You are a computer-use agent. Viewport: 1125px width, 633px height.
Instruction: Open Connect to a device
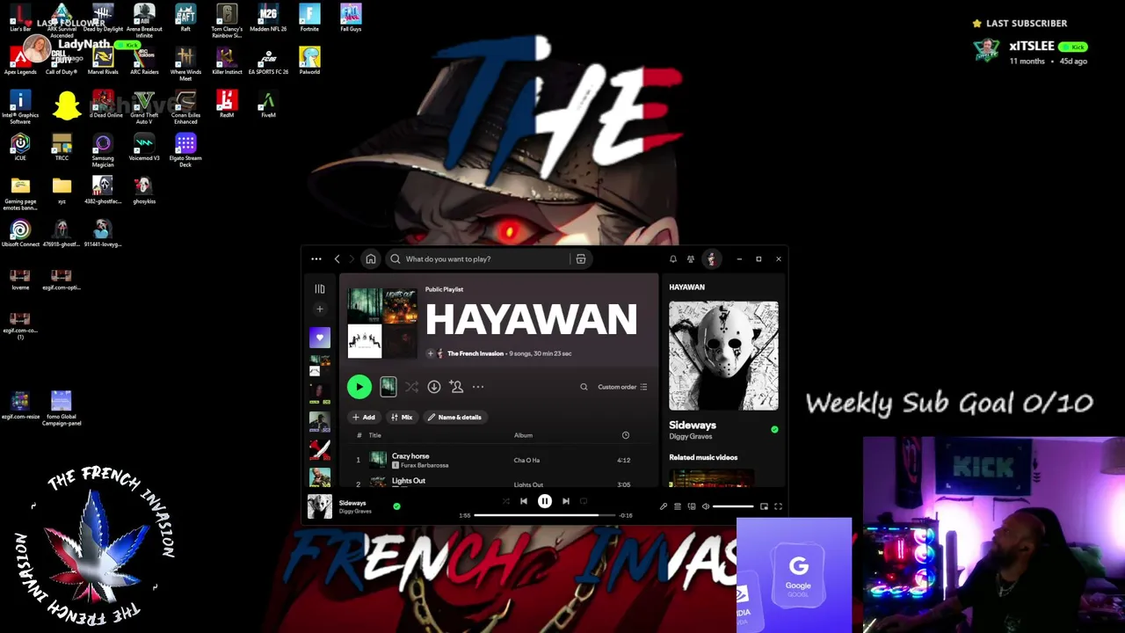pyautogui.click(x=692, y=506)
